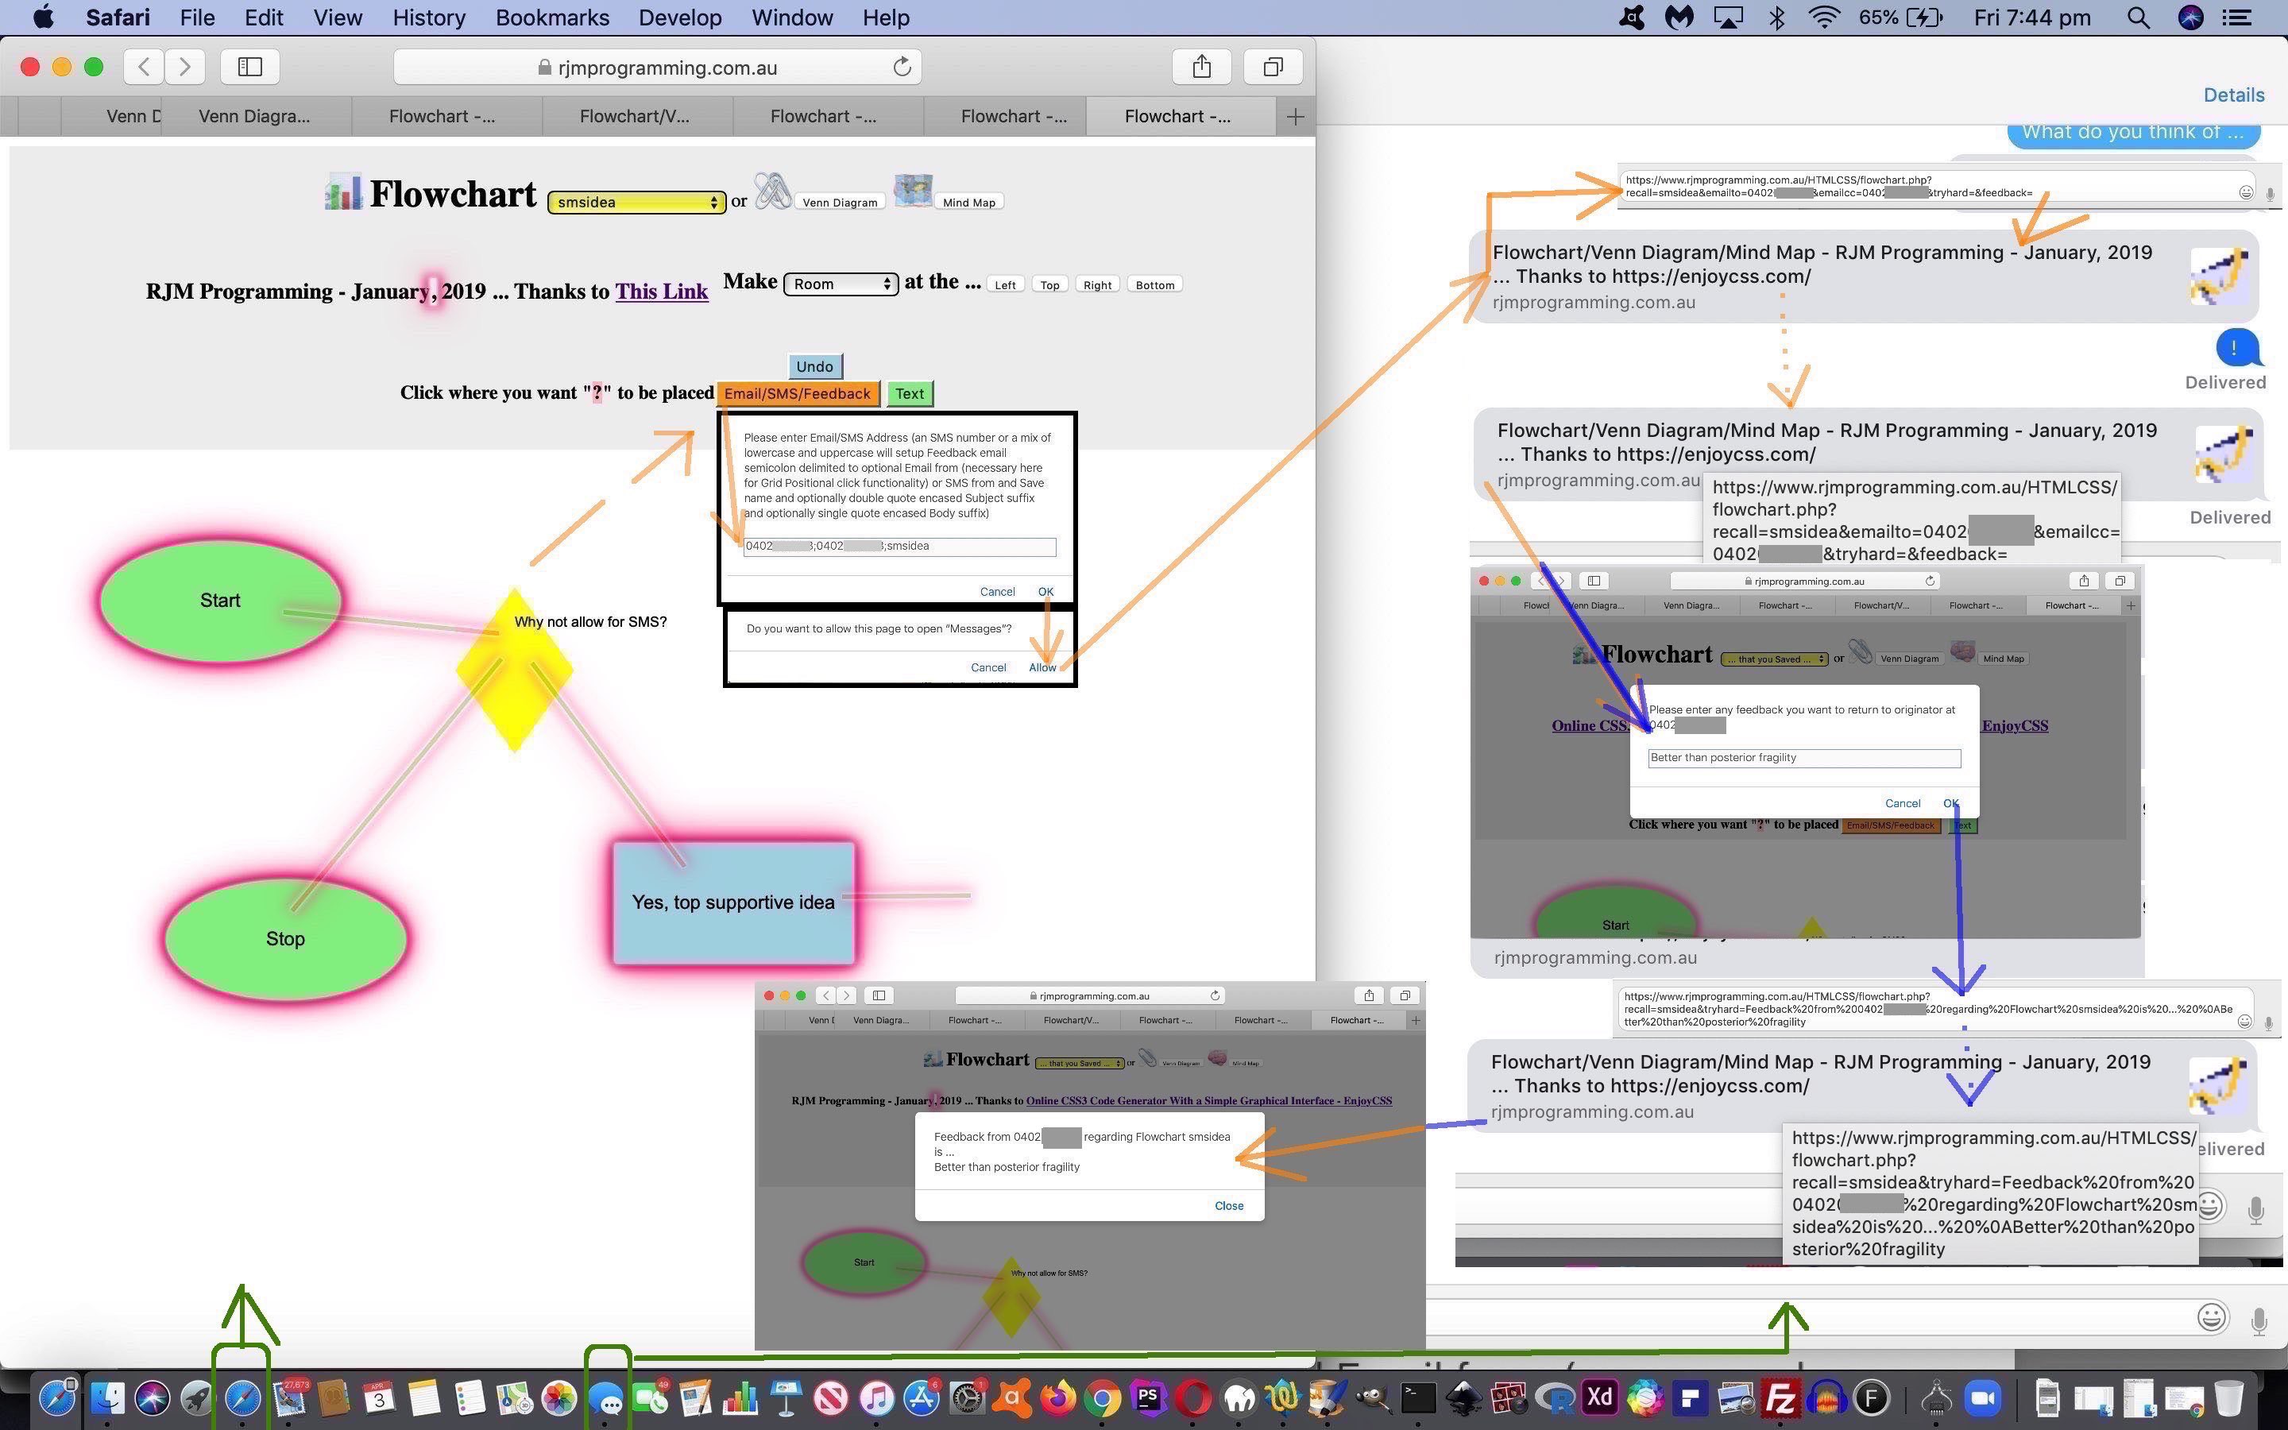Launch Google Chrome from the dock
Viewport: 2288px width, 1430px height.
1103,1398
